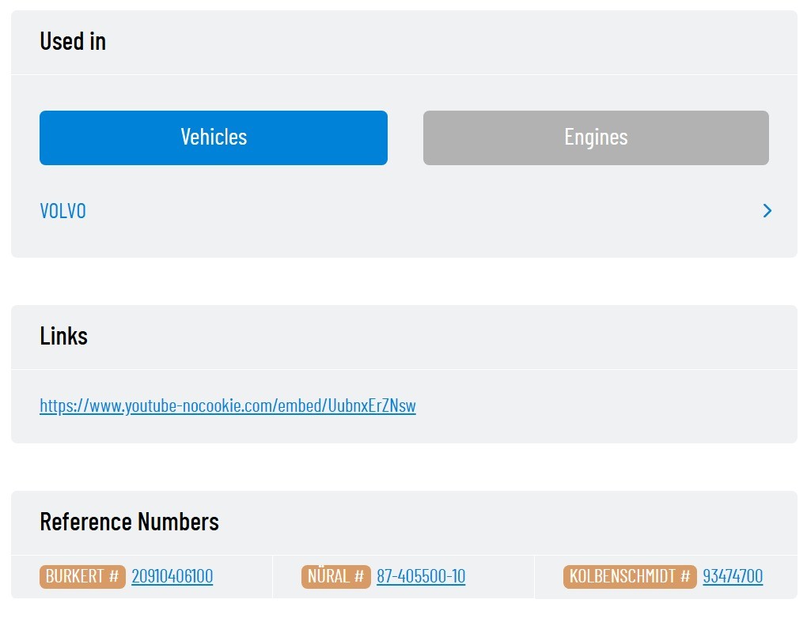Click the hash symbol in NÜRAL badge
807x622 pixels.
[359, 576]
